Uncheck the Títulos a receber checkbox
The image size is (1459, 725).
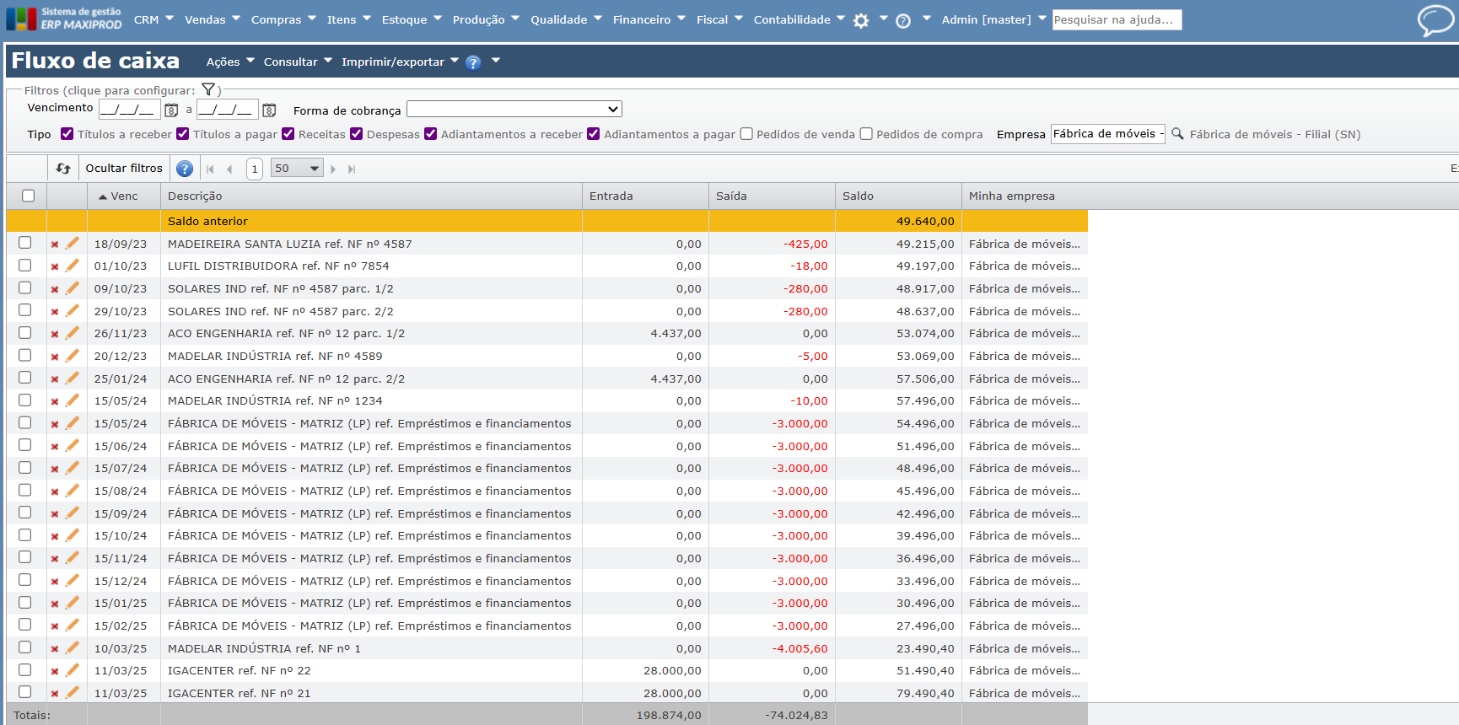67,134
